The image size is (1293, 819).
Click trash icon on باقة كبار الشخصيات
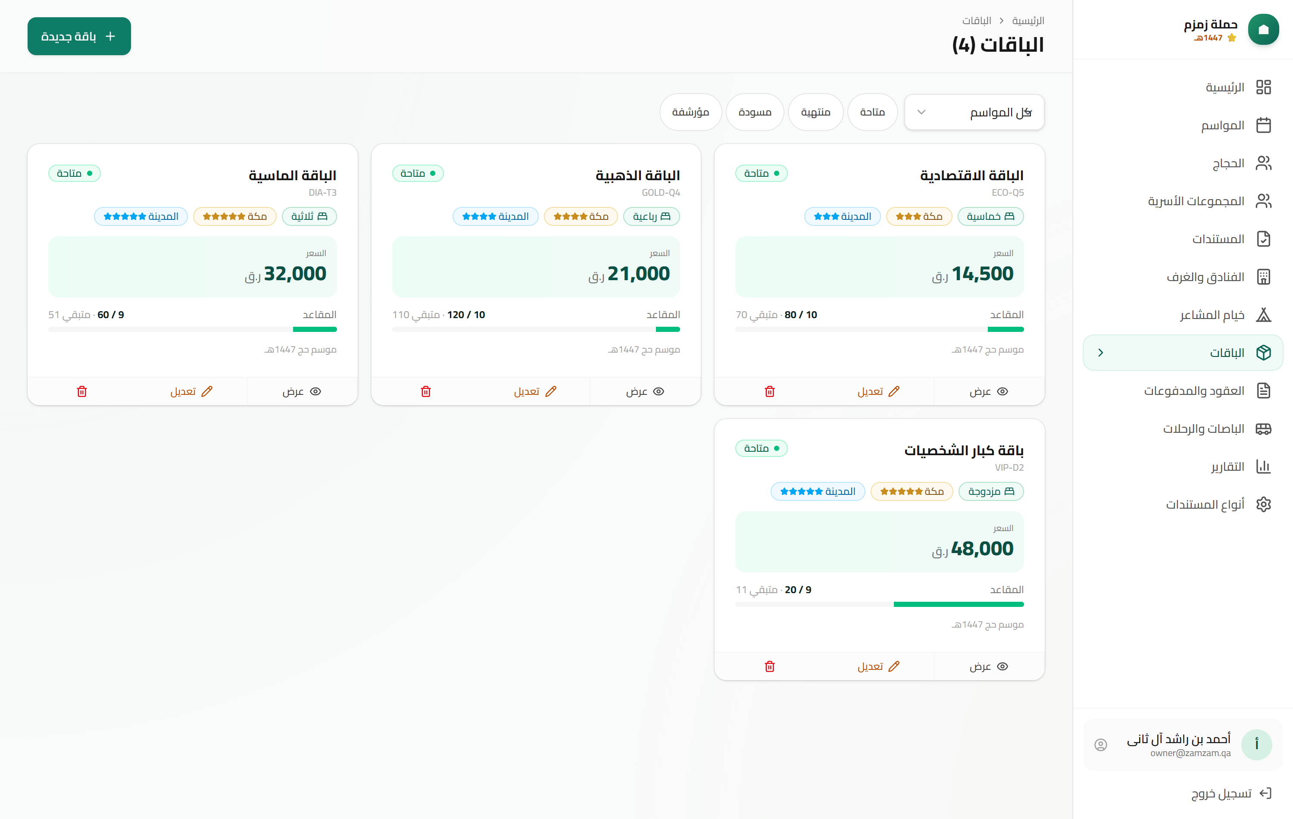pos(769,666)
